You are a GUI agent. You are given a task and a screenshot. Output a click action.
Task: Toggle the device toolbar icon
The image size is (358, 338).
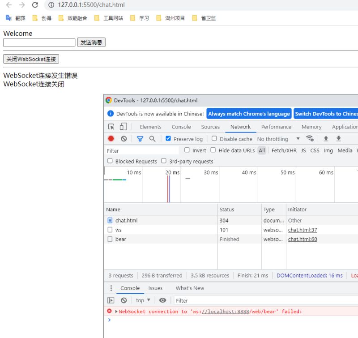[124, 127]
